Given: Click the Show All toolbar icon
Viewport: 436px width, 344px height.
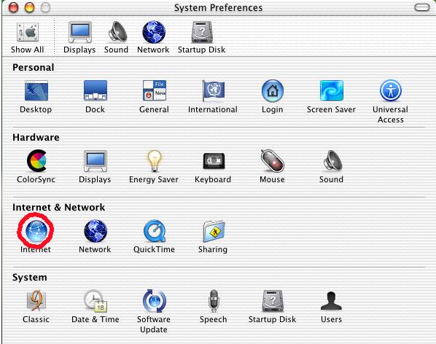Looking at the screenshot, I should tap(28, 32).
